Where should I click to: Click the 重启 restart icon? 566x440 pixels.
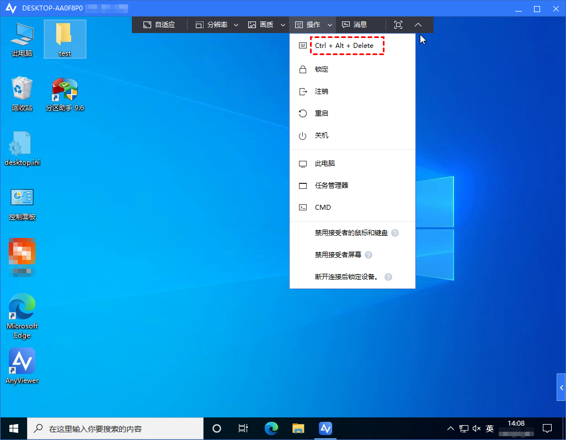(x=302, y=113)
